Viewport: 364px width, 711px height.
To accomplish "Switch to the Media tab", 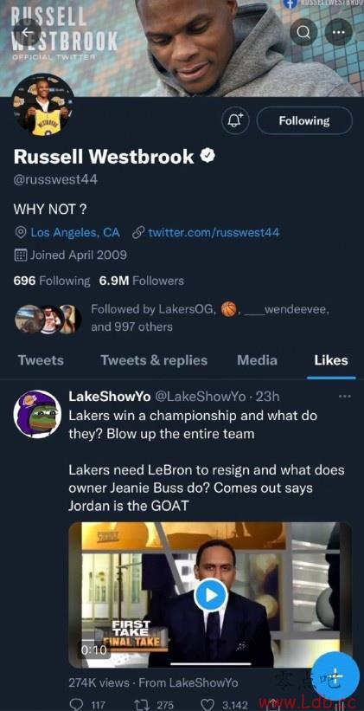I will coord(257,360).
